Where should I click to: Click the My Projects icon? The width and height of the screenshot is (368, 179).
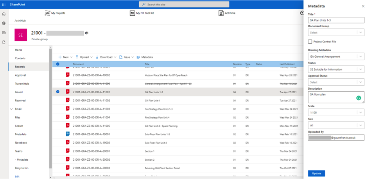click(x=48, y=13)
